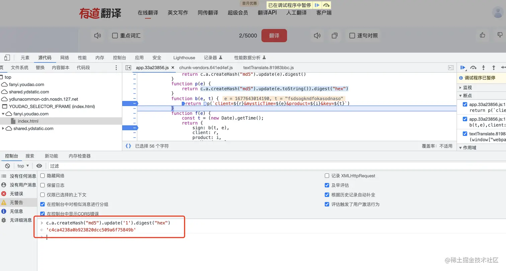Toggle the 逐句对照 checkbox

tap(352, 36)
